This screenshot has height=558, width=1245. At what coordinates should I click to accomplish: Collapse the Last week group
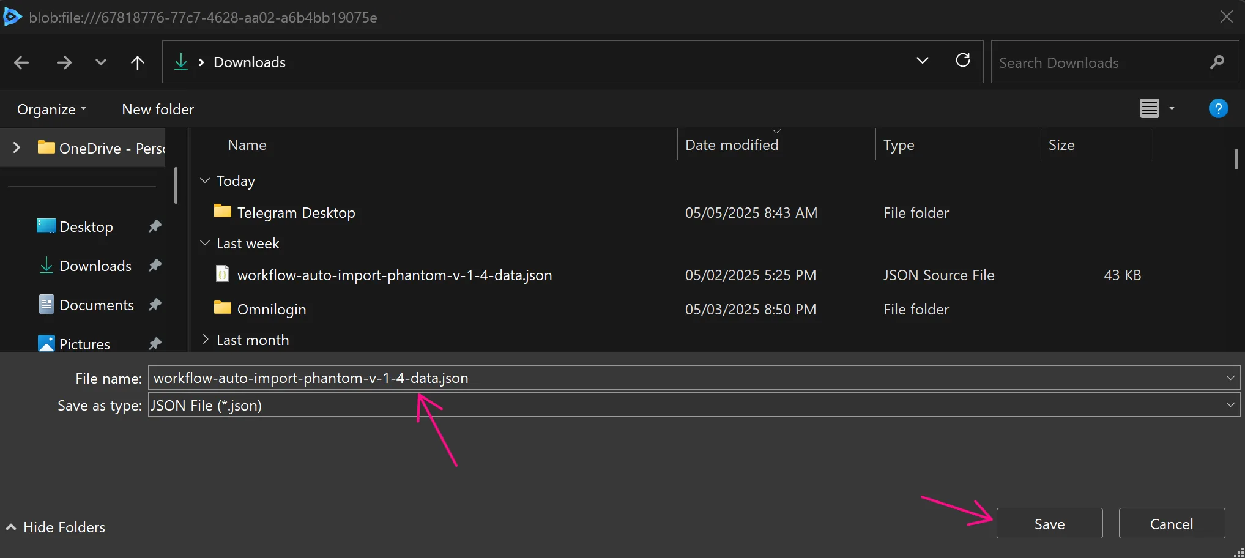(204, 243)
